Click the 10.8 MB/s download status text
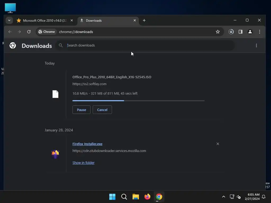 (105, 93)
